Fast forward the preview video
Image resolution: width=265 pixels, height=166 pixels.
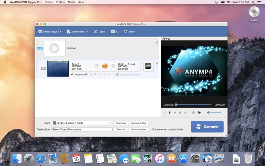tap(175, 113)
